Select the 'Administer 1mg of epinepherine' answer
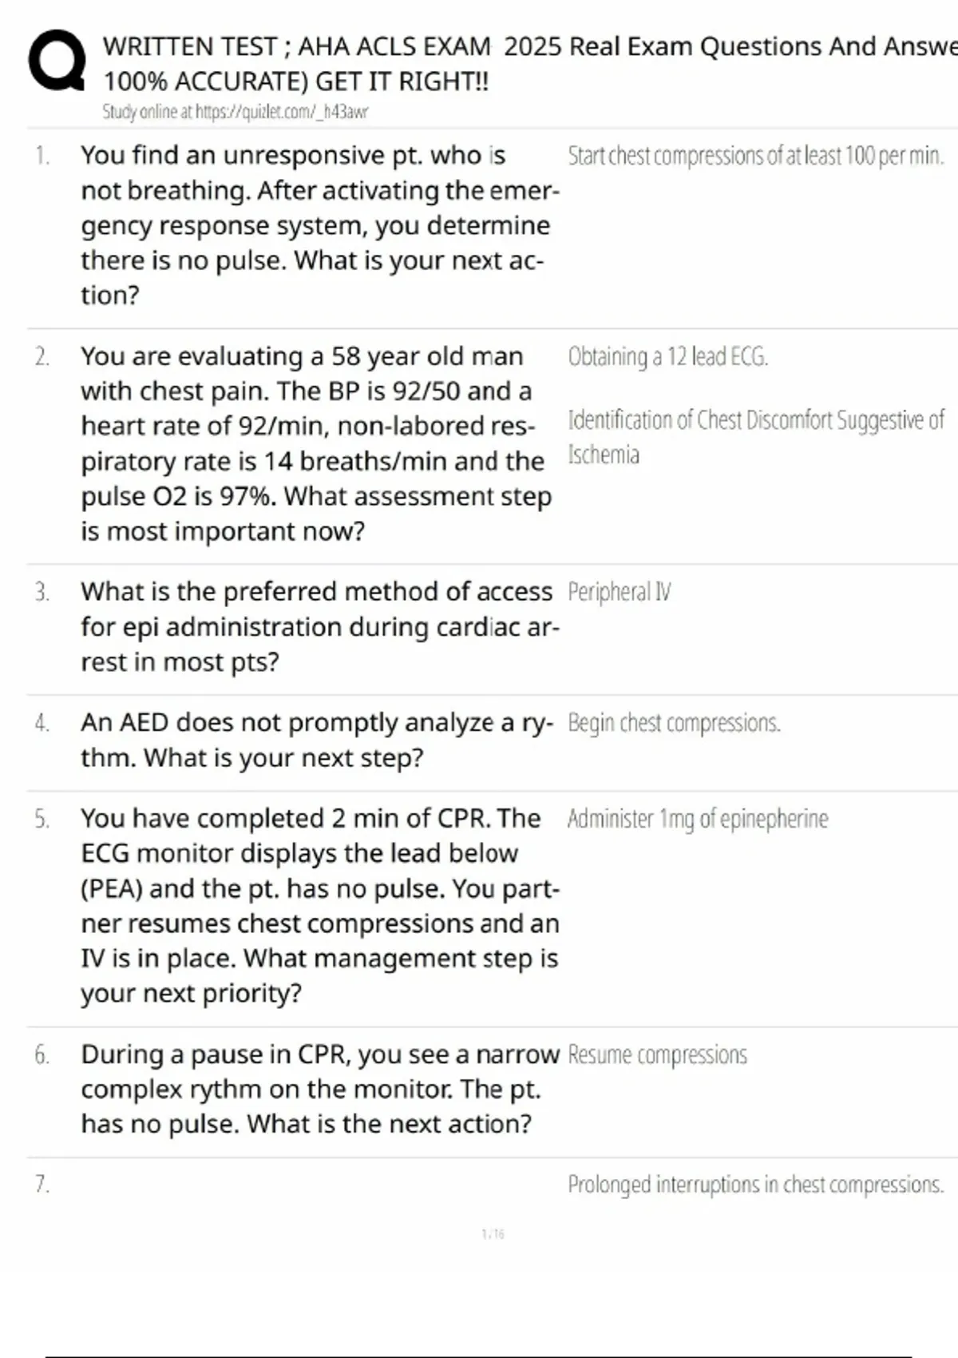Image resolution: width=958 pixels, height=1358 pixels. click(697, 819)
